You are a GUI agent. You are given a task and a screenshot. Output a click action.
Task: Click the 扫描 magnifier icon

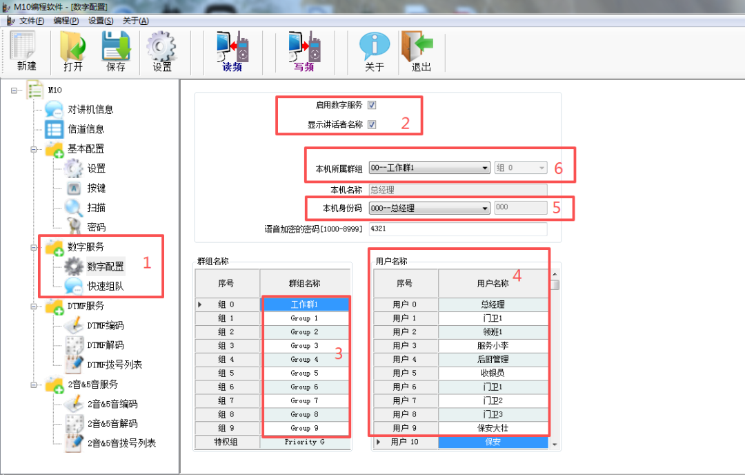(x=74, y=208)
